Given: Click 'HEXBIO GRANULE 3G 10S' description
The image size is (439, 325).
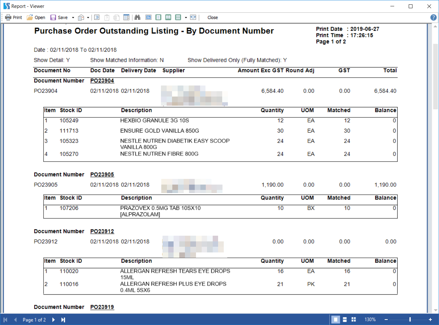Looking at the screenshot, I should [155, 121].
